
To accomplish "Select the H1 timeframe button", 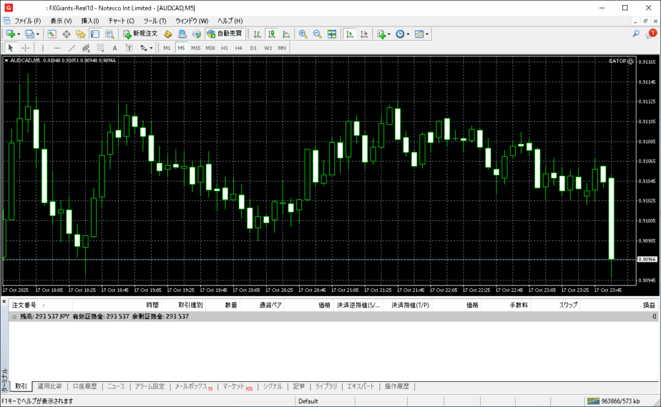I will (x=225, y=48).
